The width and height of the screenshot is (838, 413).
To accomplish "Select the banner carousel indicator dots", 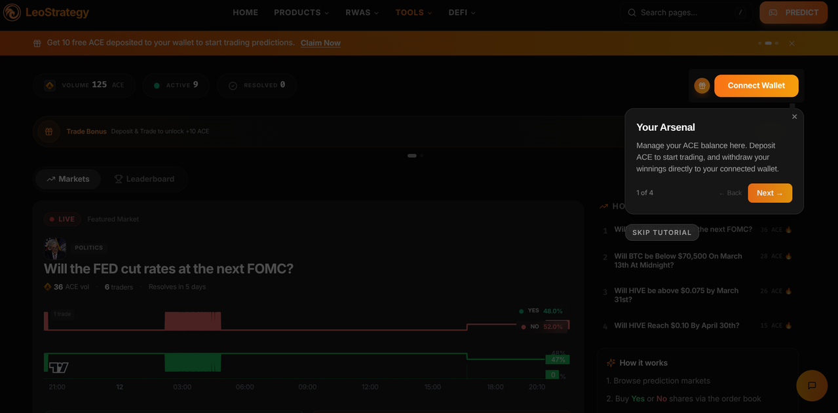I will [768, 43].
